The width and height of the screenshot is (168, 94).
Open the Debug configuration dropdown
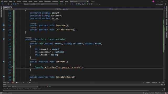coord(27,4)
